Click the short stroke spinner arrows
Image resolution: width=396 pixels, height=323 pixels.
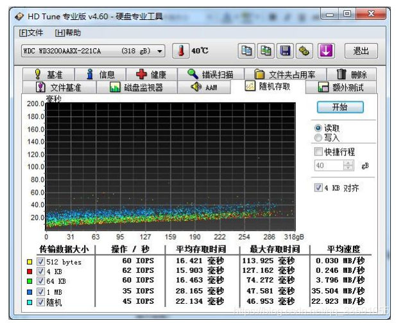click(349, 166)
